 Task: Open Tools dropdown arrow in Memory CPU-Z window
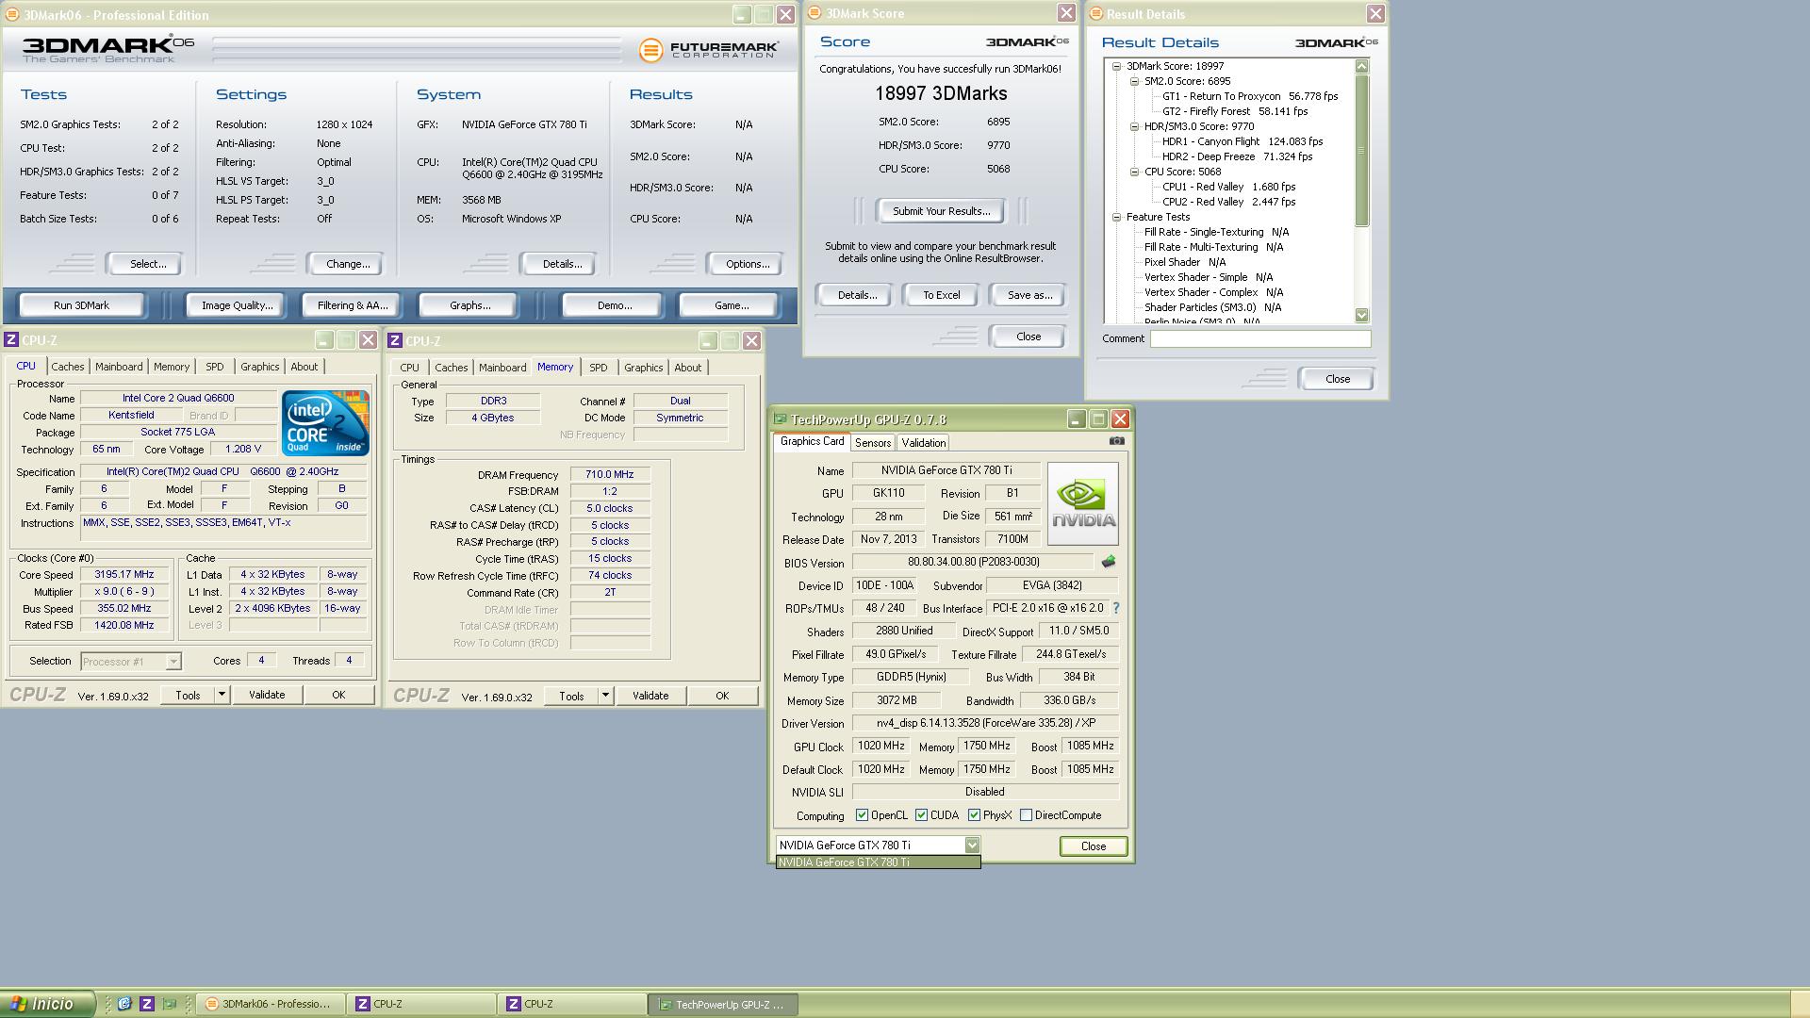605,696
